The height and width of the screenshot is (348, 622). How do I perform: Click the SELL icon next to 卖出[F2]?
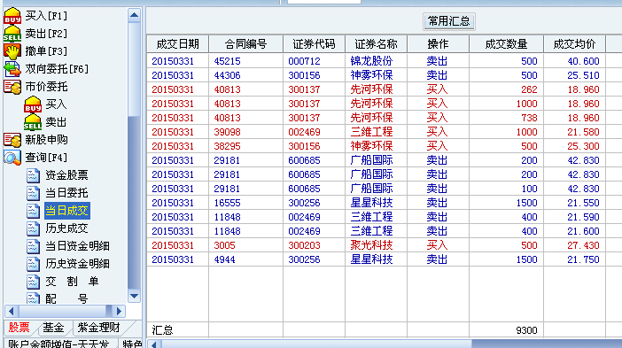(12, 34)
